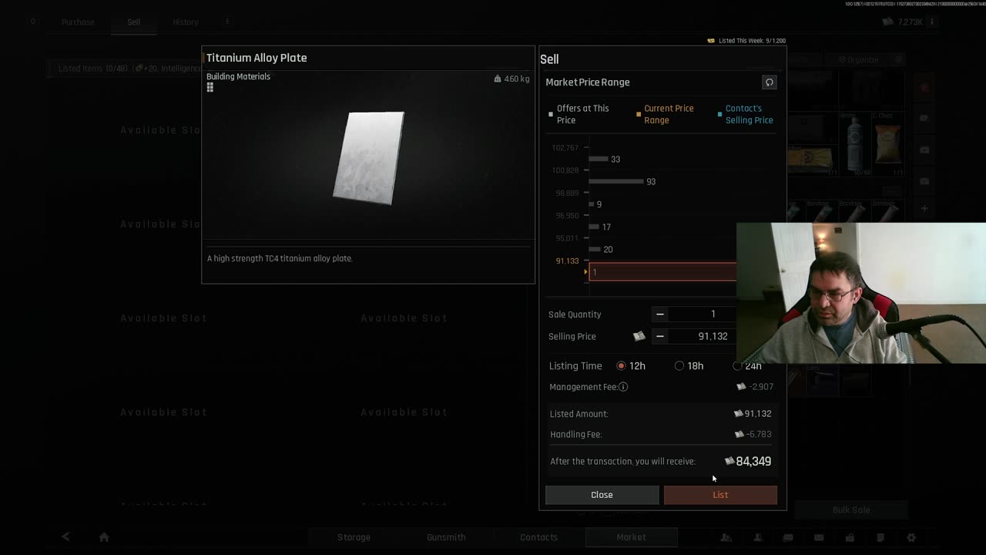The height and width of the screenshot is (555, 986).
Task: Click the Selling Price value field
Action: (713, 336)
